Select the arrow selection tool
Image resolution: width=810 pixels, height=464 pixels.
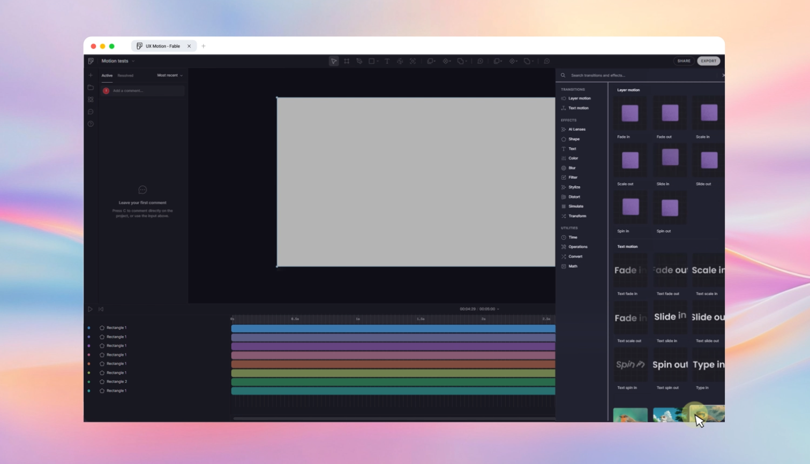click(x=334, y=61)
